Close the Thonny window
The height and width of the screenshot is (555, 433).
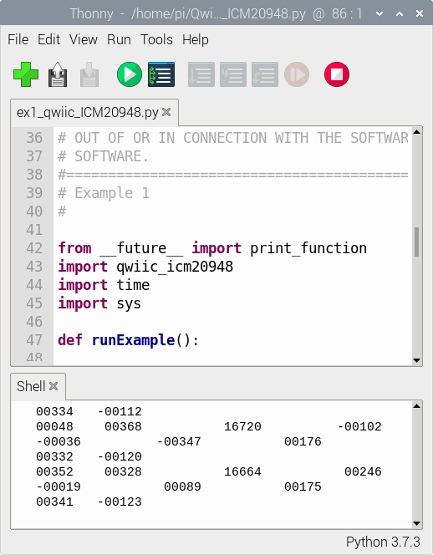coord(420,14)
